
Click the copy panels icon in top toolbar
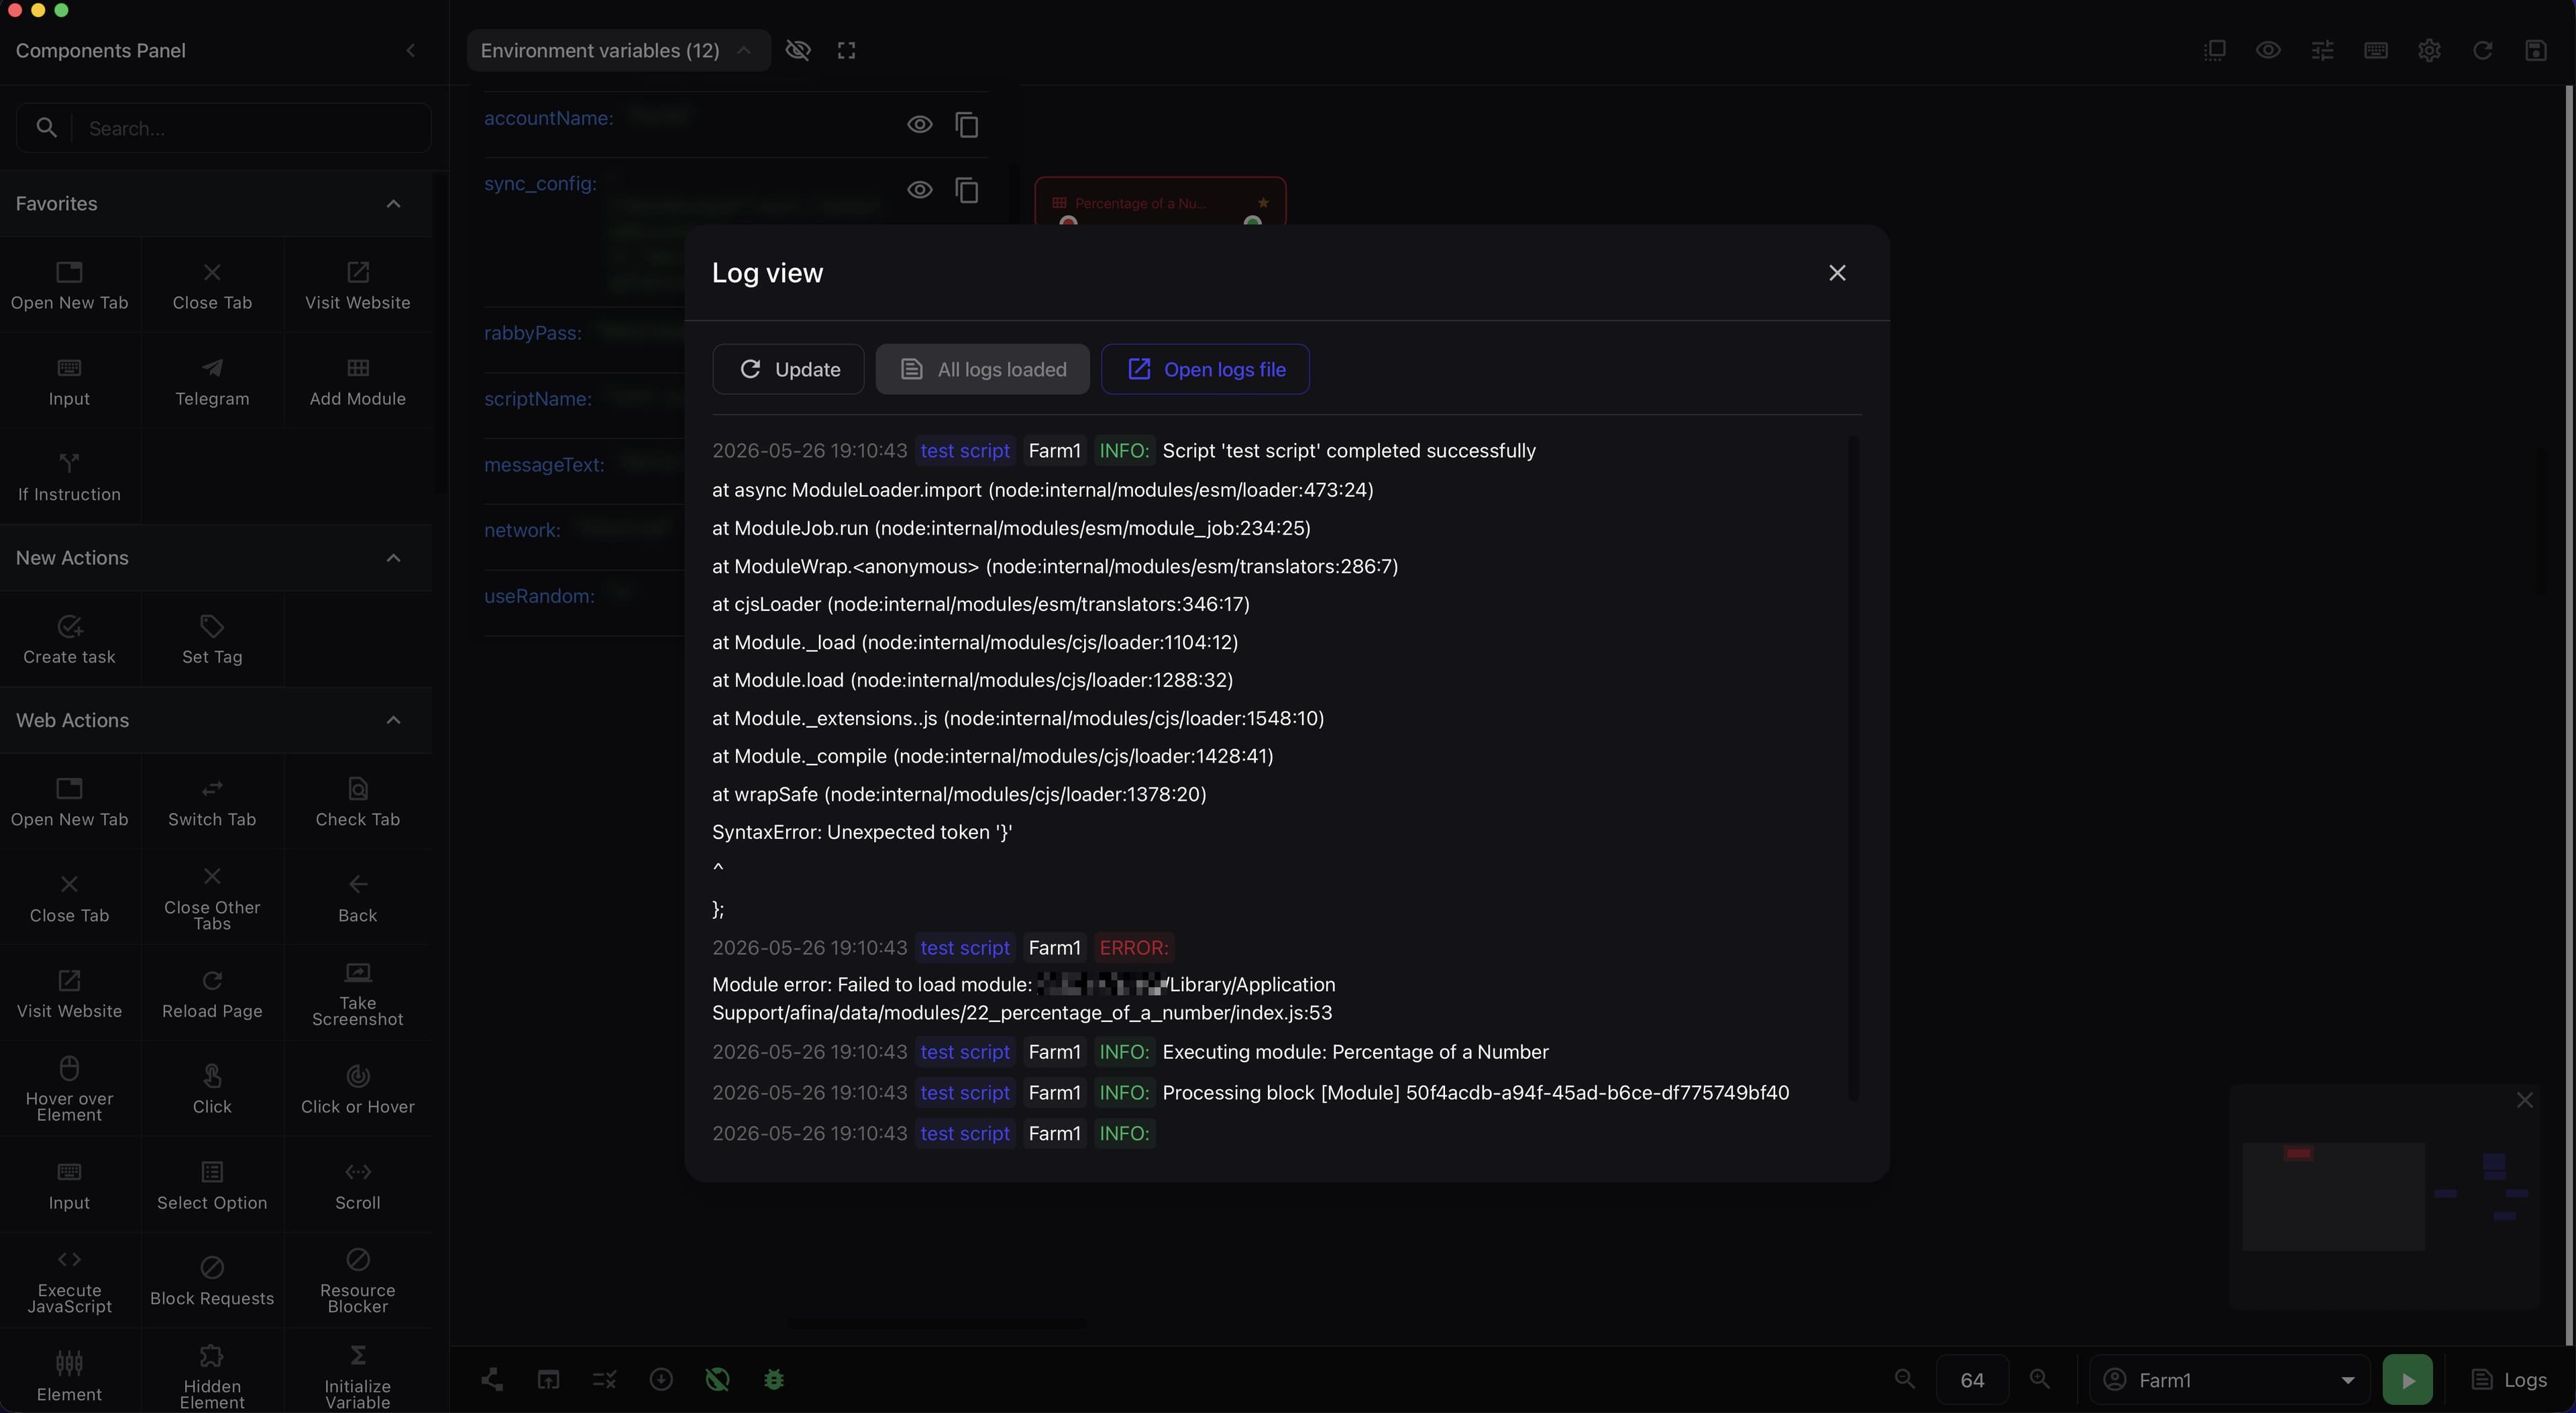pyautogui.click(x=2214, y=50)
